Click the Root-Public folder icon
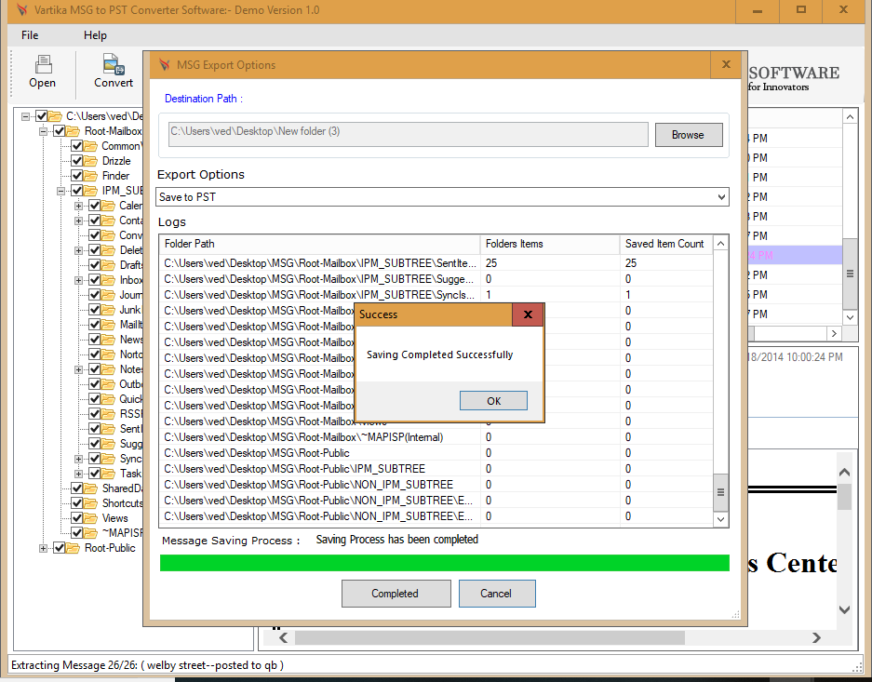872x682 pixels. point(74,548)
